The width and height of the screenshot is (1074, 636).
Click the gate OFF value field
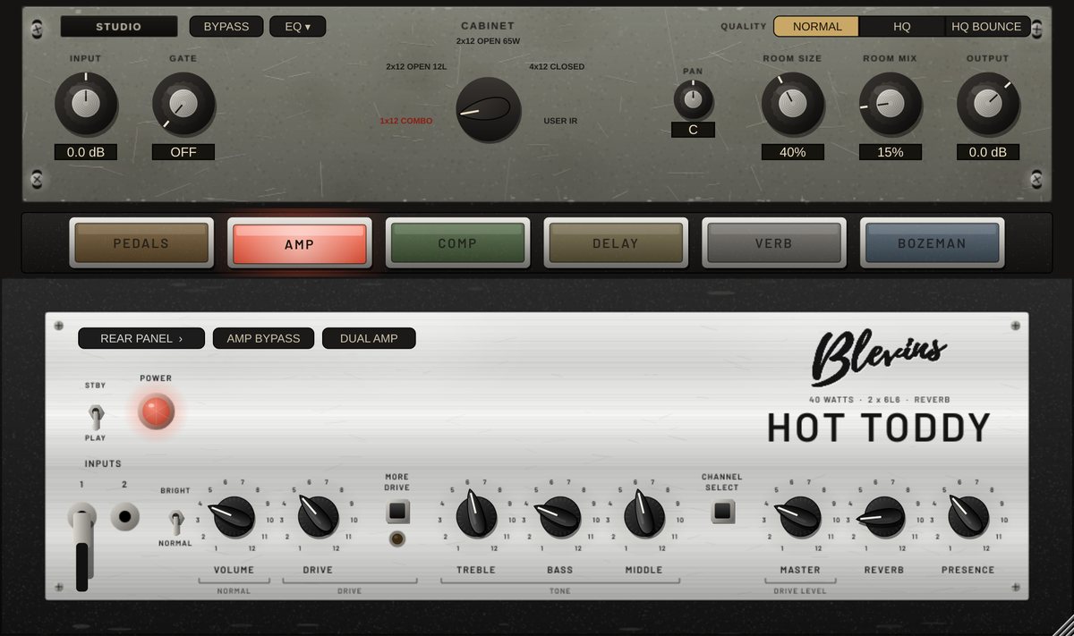click(x=183, y=152)
